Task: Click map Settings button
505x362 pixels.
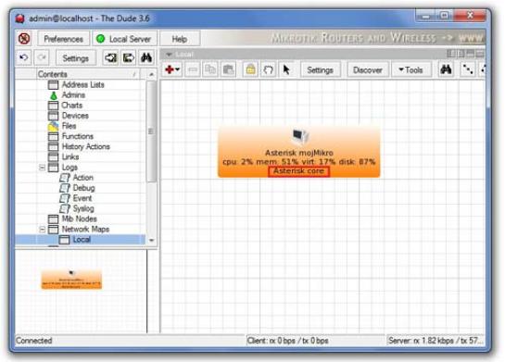Action: pos(320,69)
